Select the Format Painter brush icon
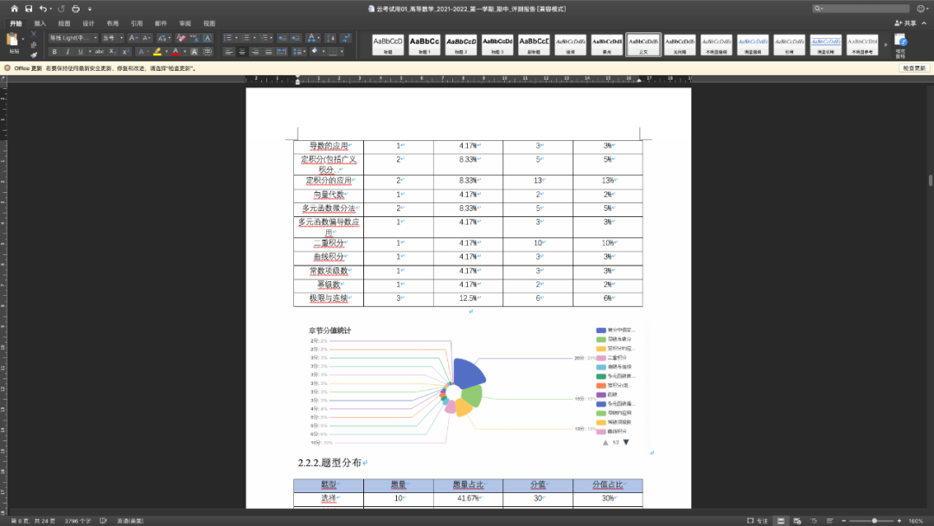 point(34,55)
